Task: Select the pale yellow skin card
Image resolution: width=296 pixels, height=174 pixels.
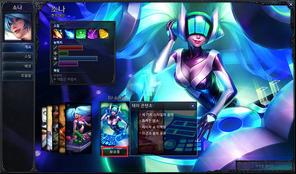Action: point(49,128)
